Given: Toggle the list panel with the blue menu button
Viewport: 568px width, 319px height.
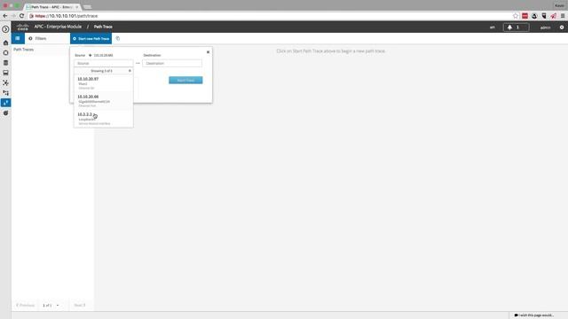Looking at the screenshot, I should click(18, 38).
